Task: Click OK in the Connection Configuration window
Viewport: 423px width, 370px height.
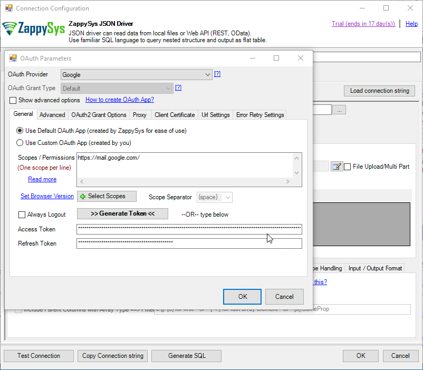Action: 361,356
